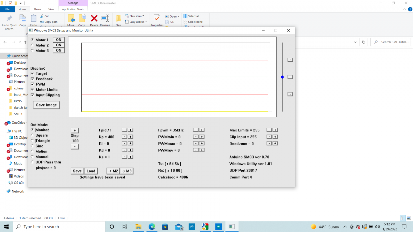Increase Deadzone with its plus button

[x=275, y=143]
